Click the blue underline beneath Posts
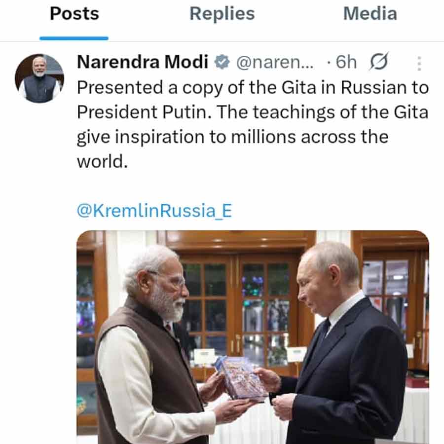Screen dimensions: 444x444 coord(74,38)
